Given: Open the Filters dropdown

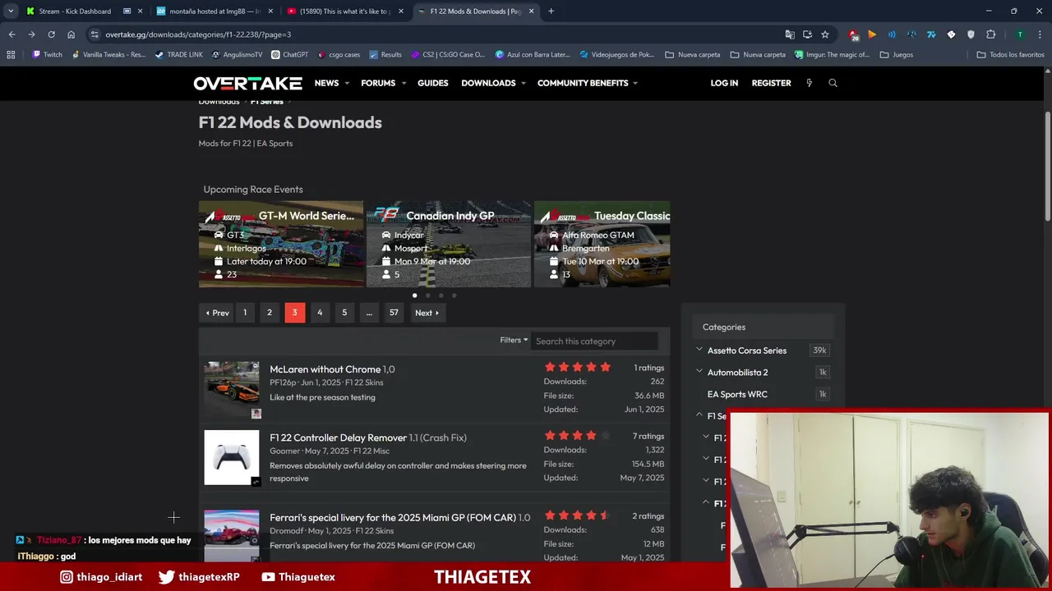Looking at the screenshot, I should [514, 340].
